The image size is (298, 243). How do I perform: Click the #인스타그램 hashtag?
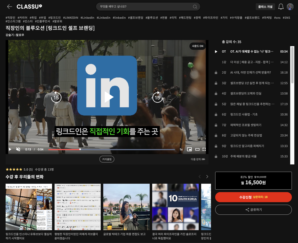click(13, 21)
